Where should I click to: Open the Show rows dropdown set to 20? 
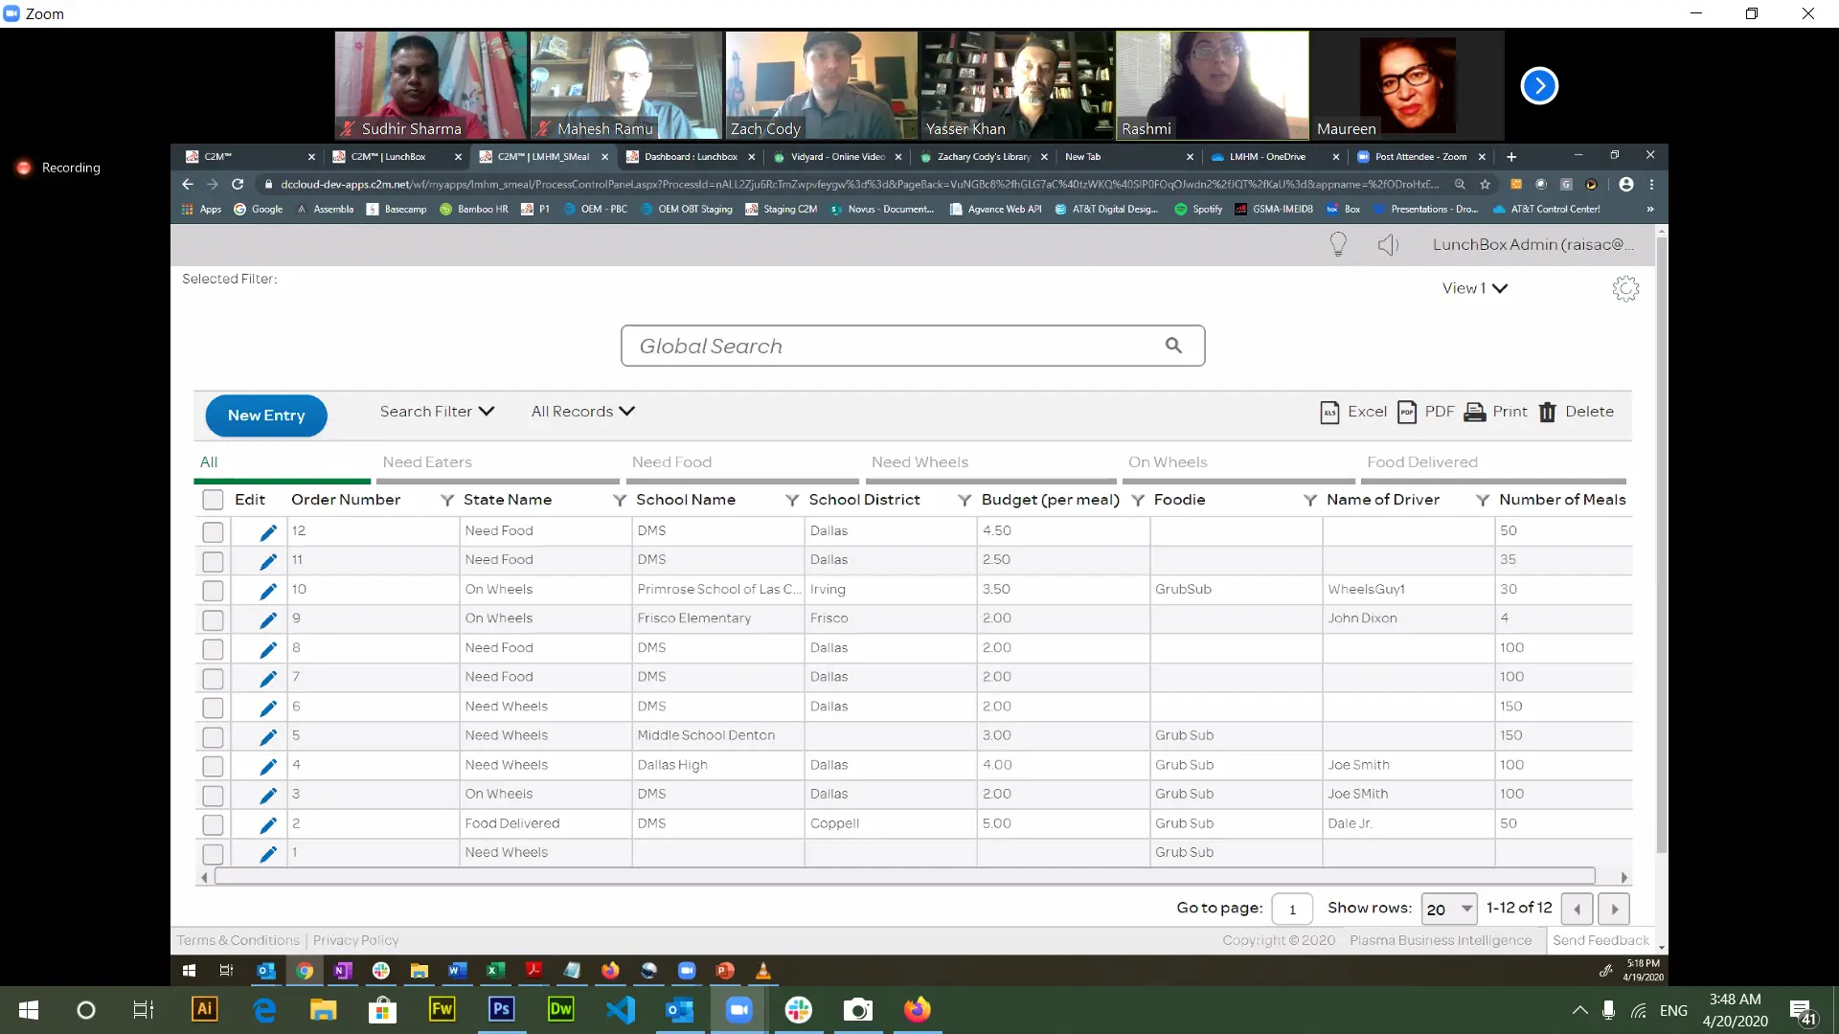[1448, 909]
